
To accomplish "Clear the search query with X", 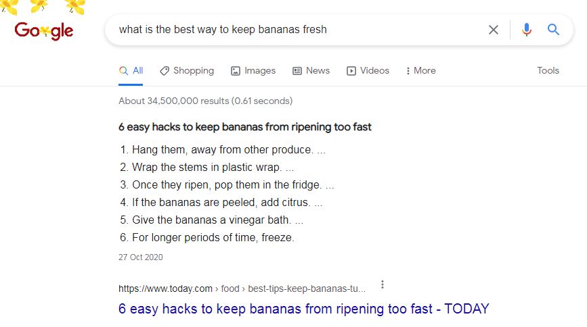I will (x=494, y=30).
